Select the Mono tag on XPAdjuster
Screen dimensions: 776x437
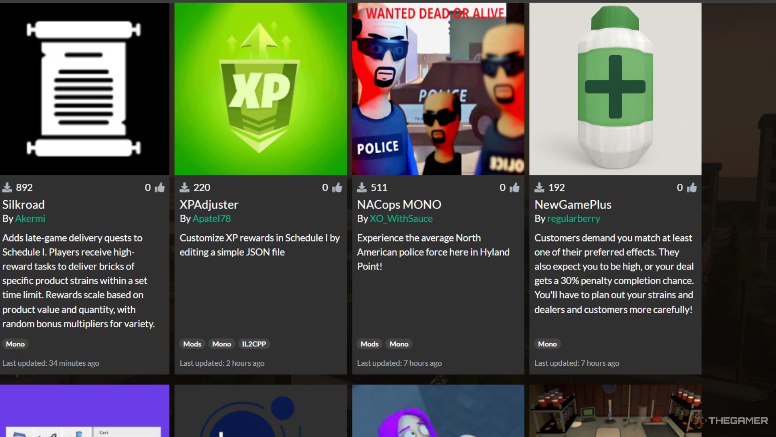click(x=221, y=344)
